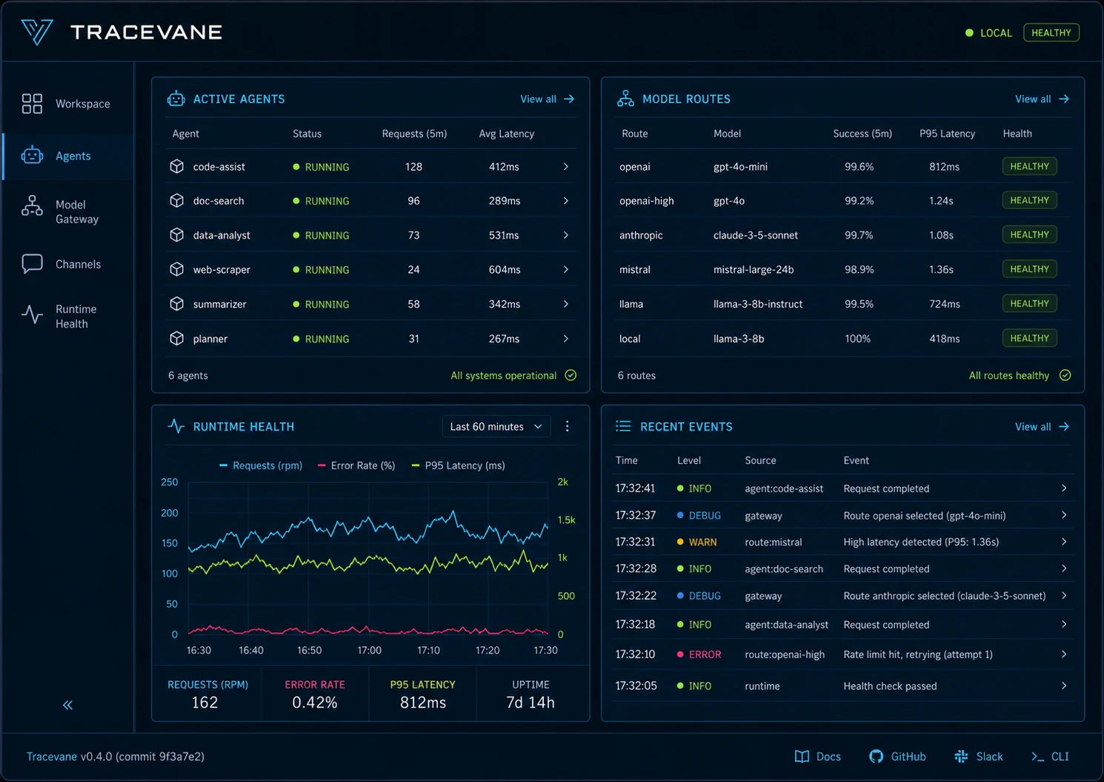Screen dimensions: 1104x782
Task: Switch to Channels in the sidebar
Action: pyautogui.click(x=67, y=264)
